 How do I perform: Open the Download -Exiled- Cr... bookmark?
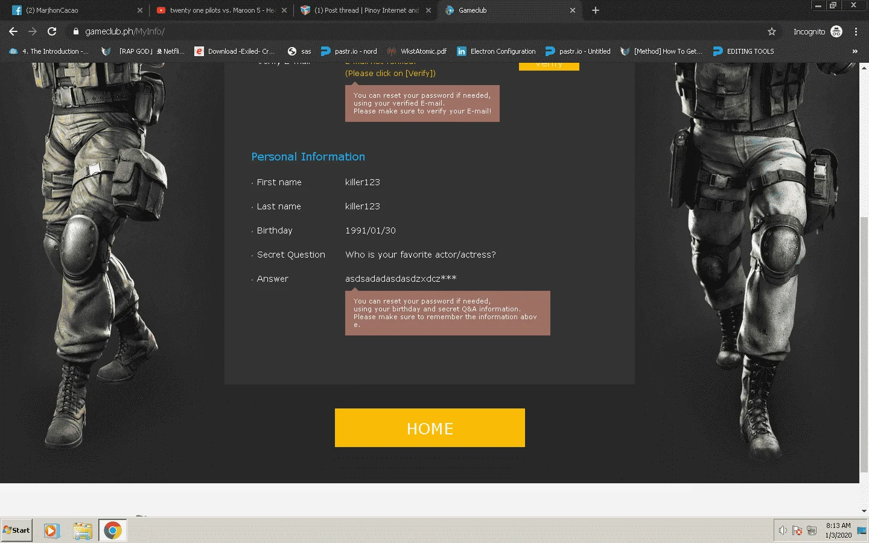[x=235, y=51]
